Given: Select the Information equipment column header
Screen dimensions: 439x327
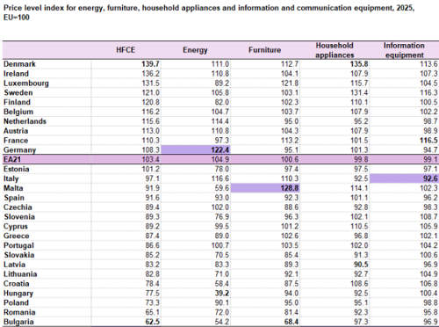Looking at the screenshot, I should tap(404, 50).
